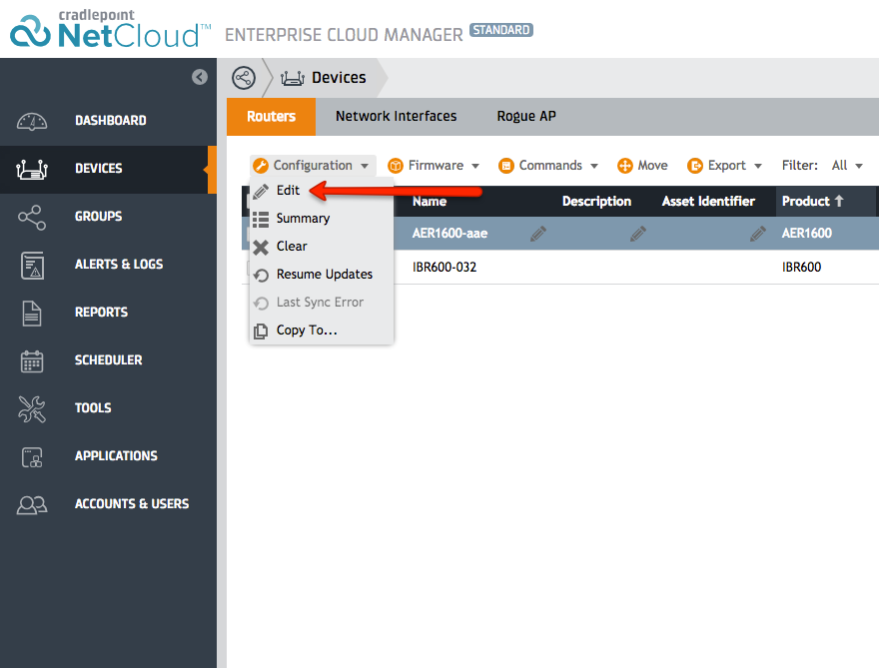This screenshot has width=879, height=668.
Task: Select the AER1600-aae router row
Action: click(560, 233)
